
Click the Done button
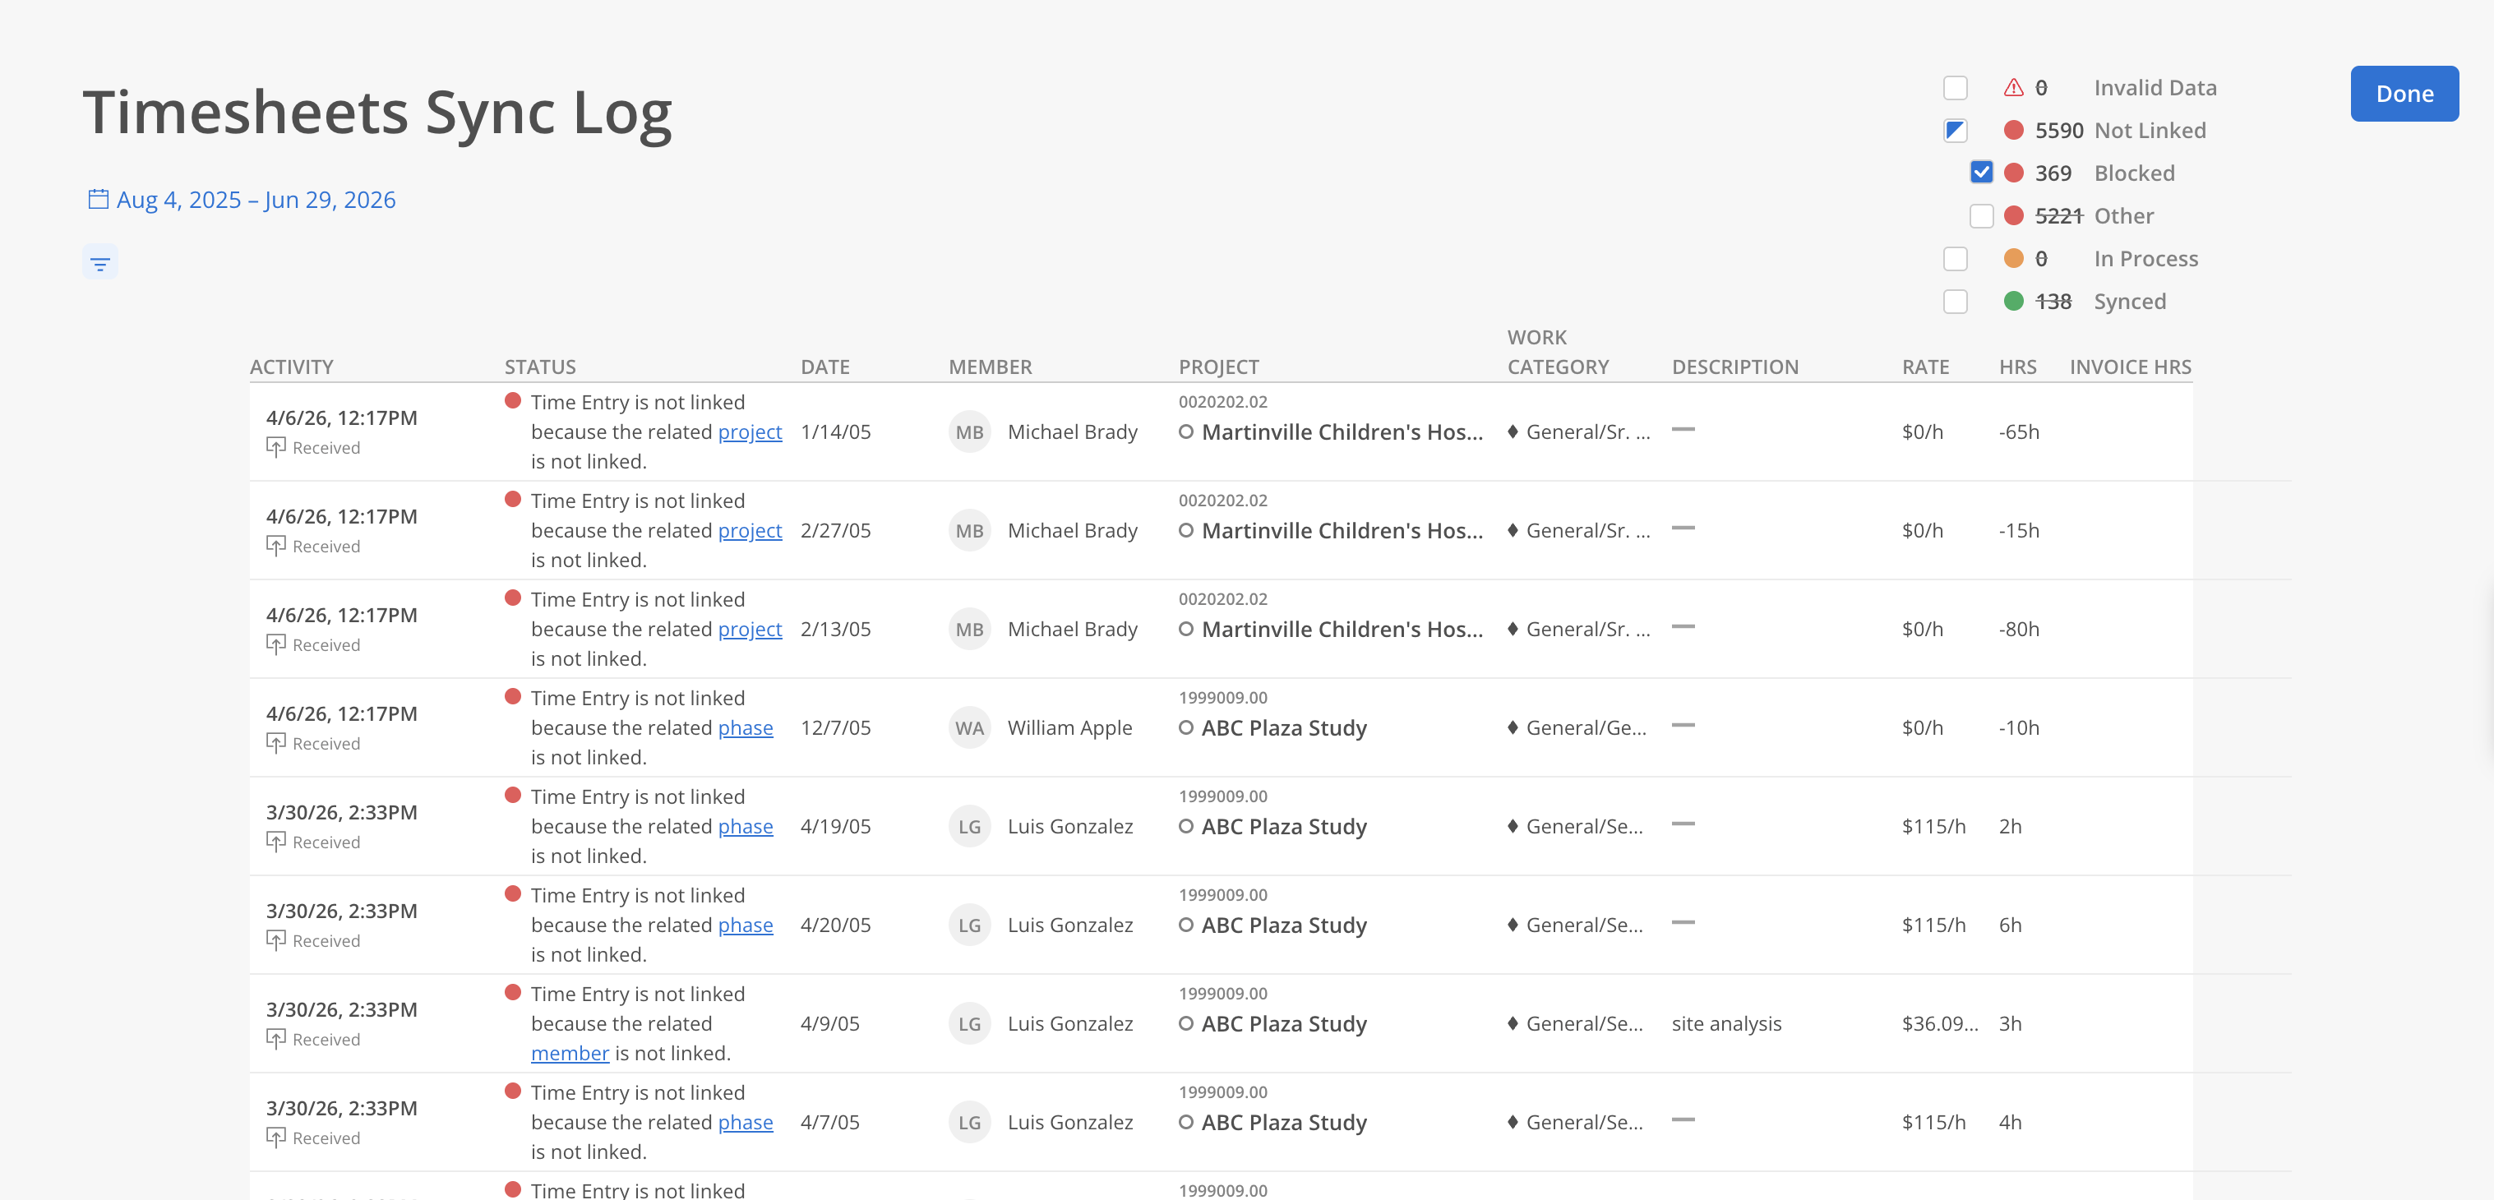[x=2404, y=94]
